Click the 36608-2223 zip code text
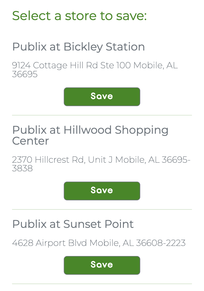Screen dimensions: 204x291 point(160,243)
